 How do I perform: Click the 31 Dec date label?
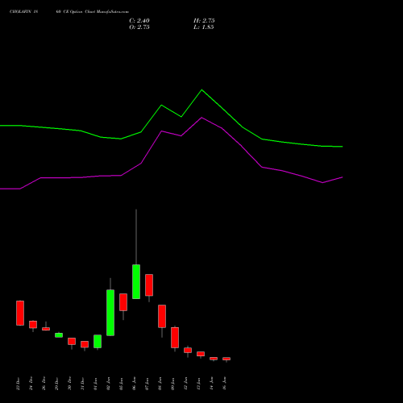82,383
